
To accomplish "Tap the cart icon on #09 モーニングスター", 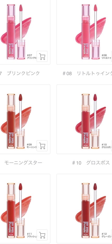I will 42,146.
